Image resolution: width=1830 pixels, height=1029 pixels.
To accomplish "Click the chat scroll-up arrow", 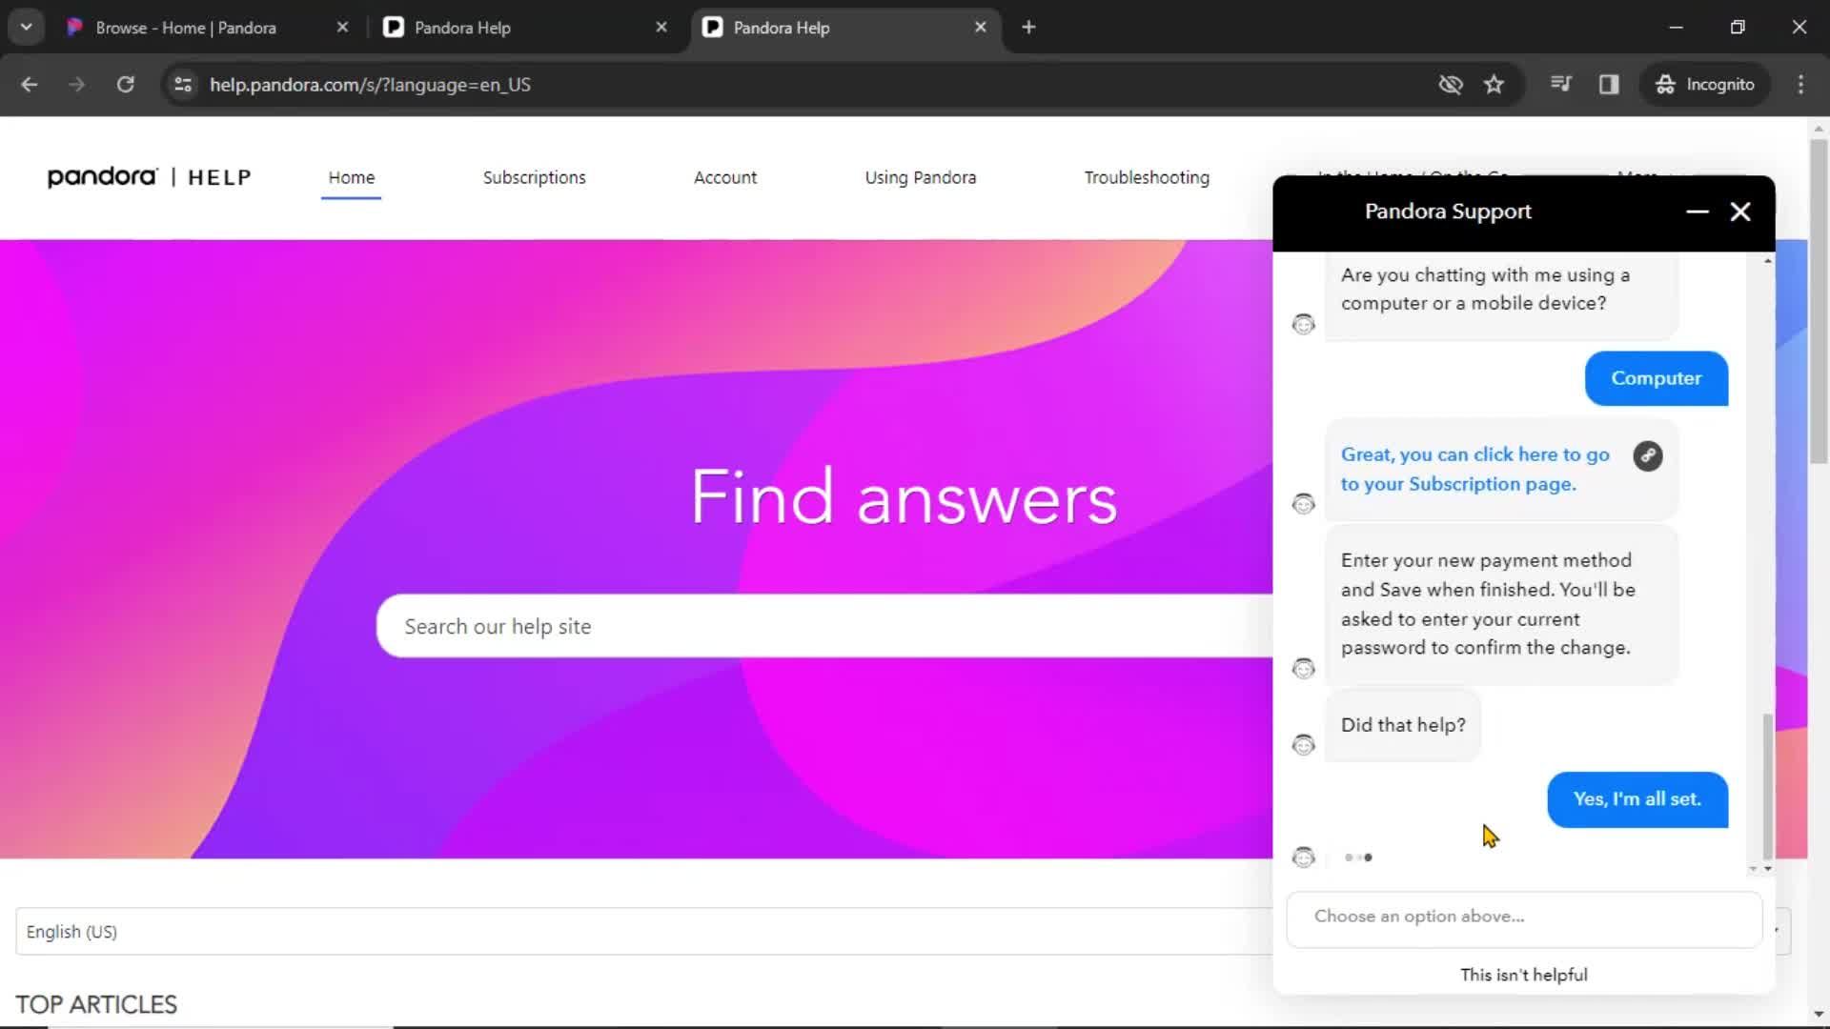I will [1768, 261].
